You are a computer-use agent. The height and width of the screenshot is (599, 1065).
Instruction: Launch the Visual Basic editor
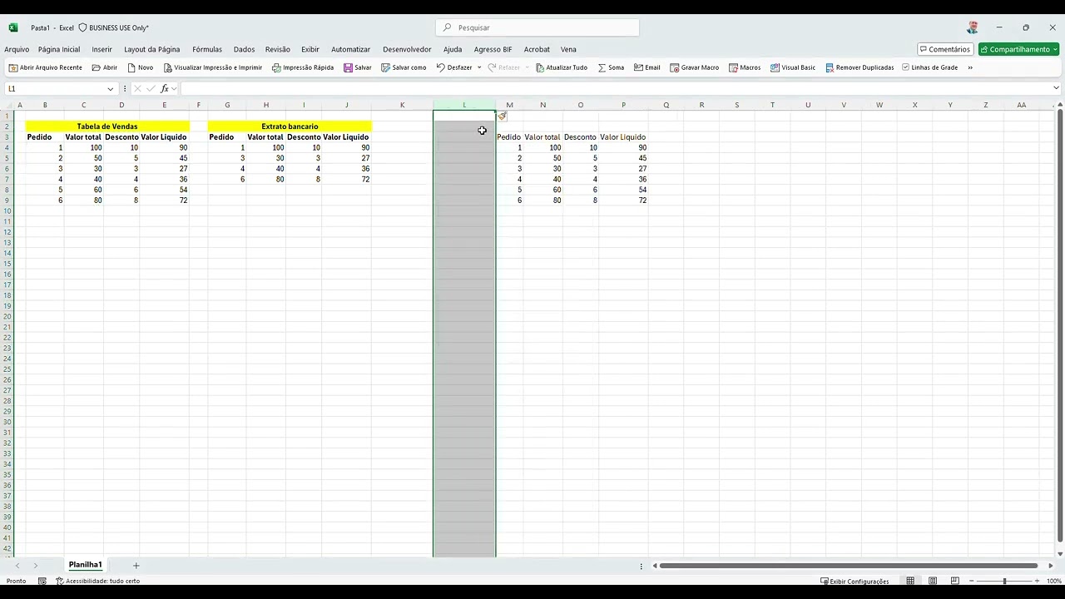click(792, 67)
